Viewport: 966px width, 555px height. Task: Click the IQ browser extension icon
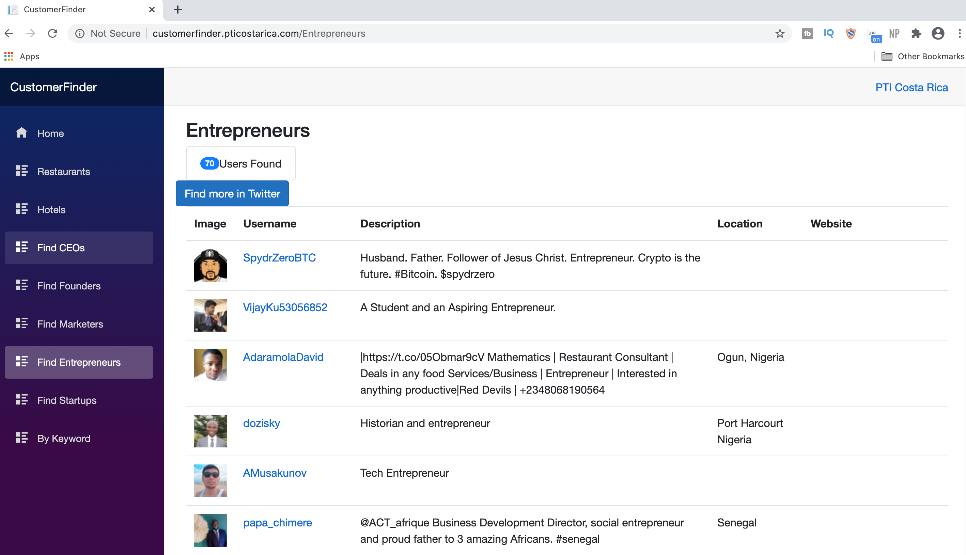(x=828, y=34)
